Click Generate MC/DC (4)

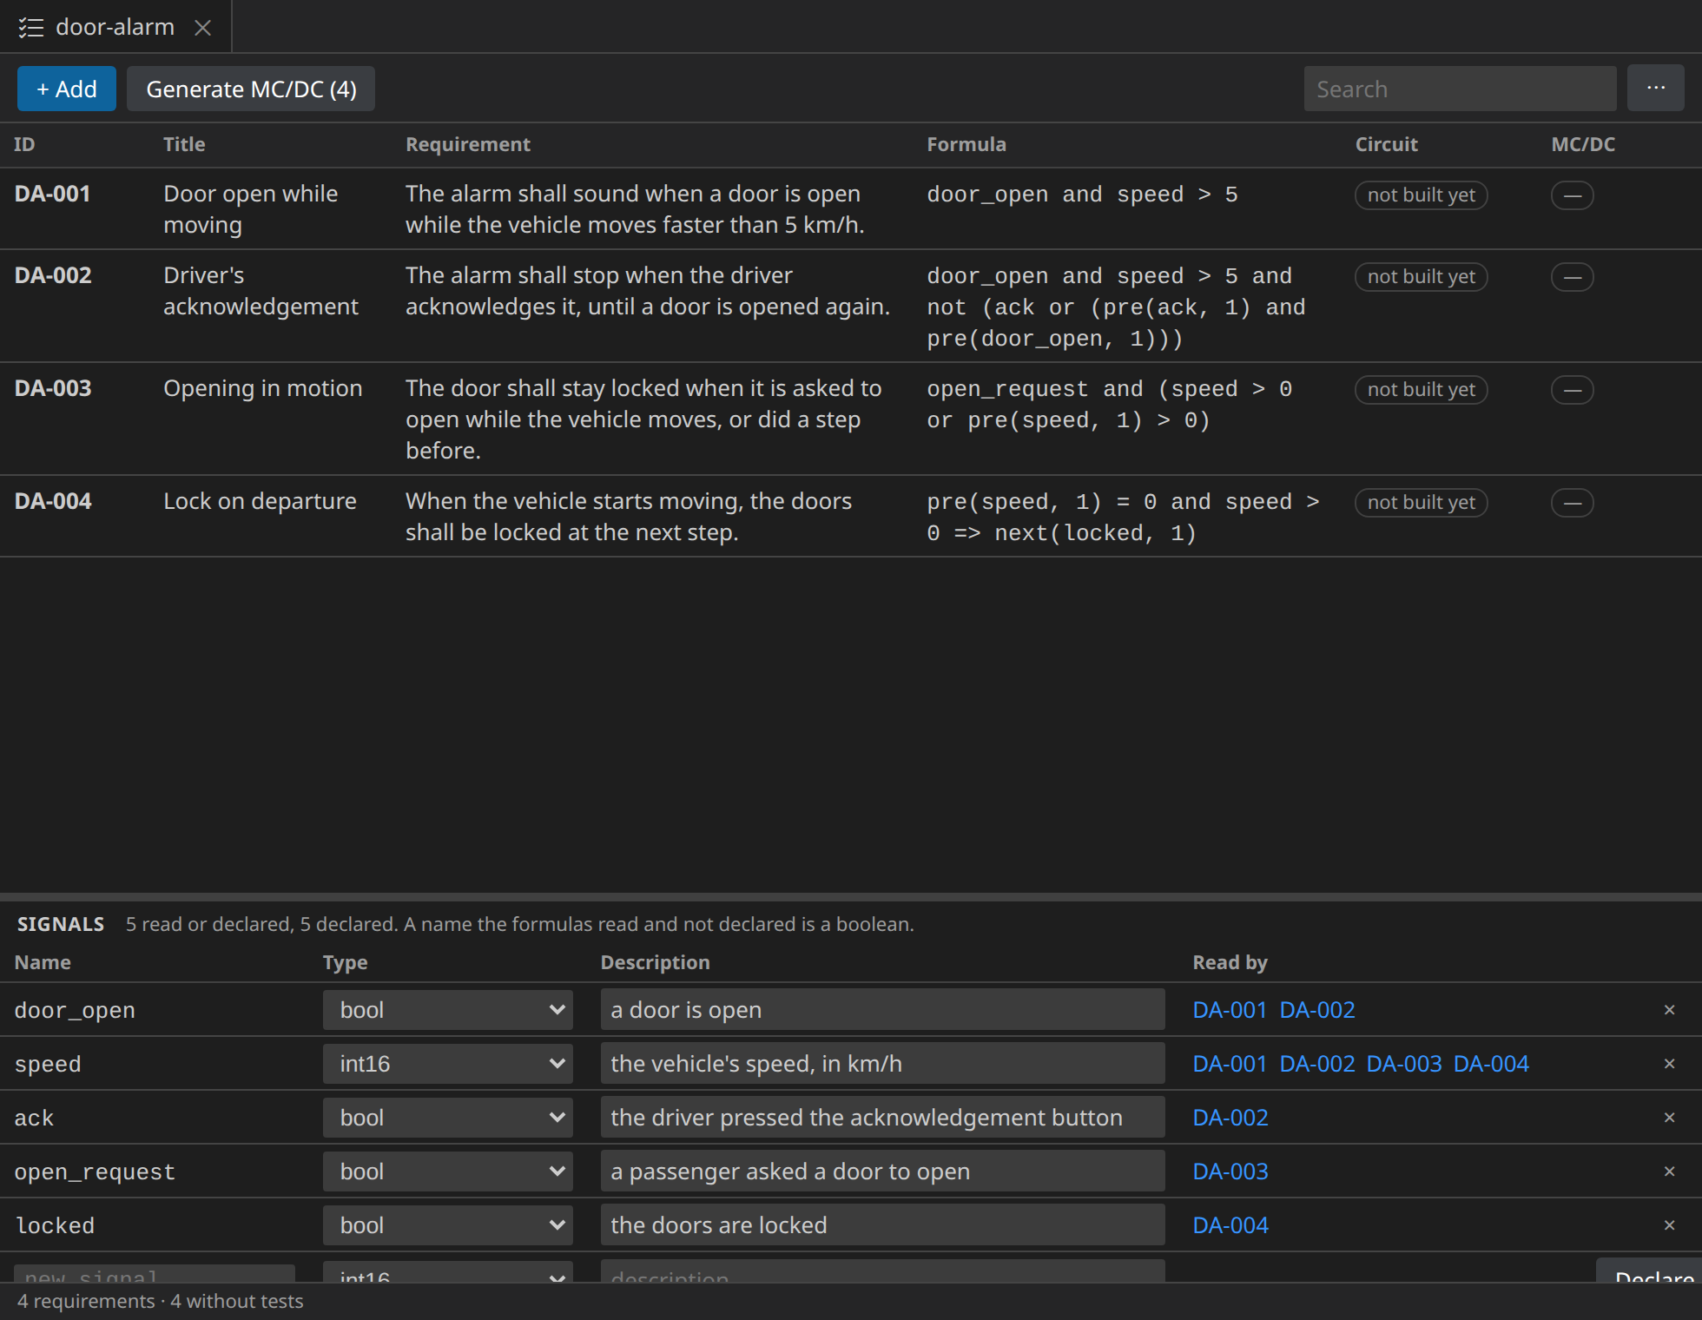251,89
